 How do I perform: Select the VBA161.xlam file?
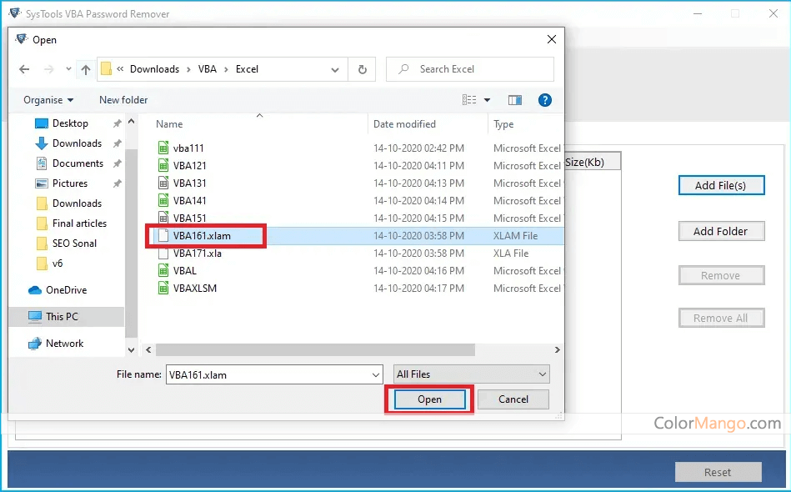click(x=201, y=236)
